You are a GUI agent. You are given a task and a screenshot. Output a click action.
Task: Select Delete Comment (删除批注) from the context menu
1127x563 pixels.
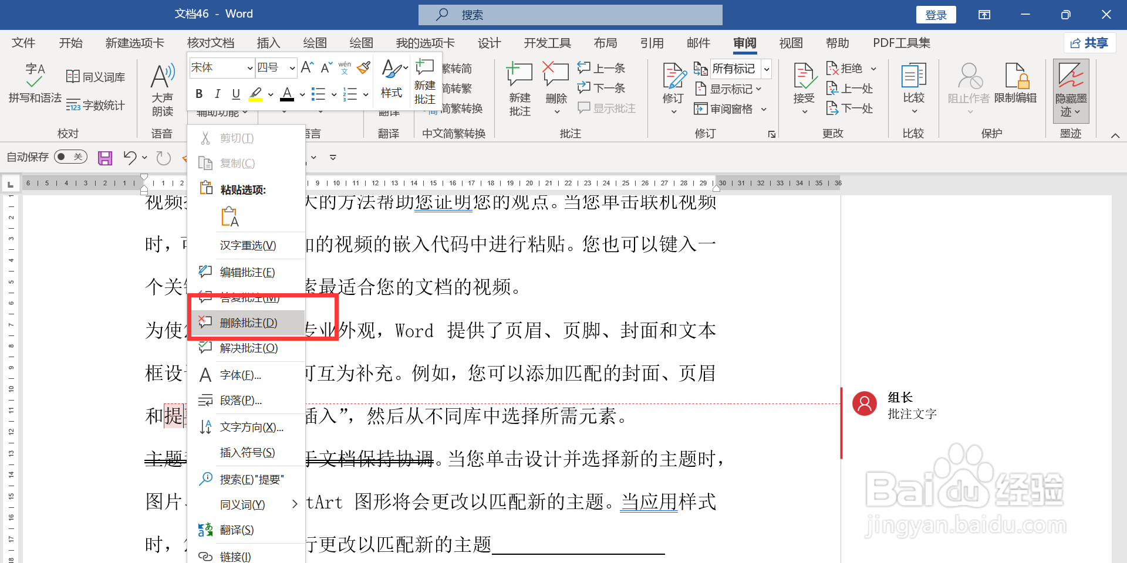pos(247,323)
